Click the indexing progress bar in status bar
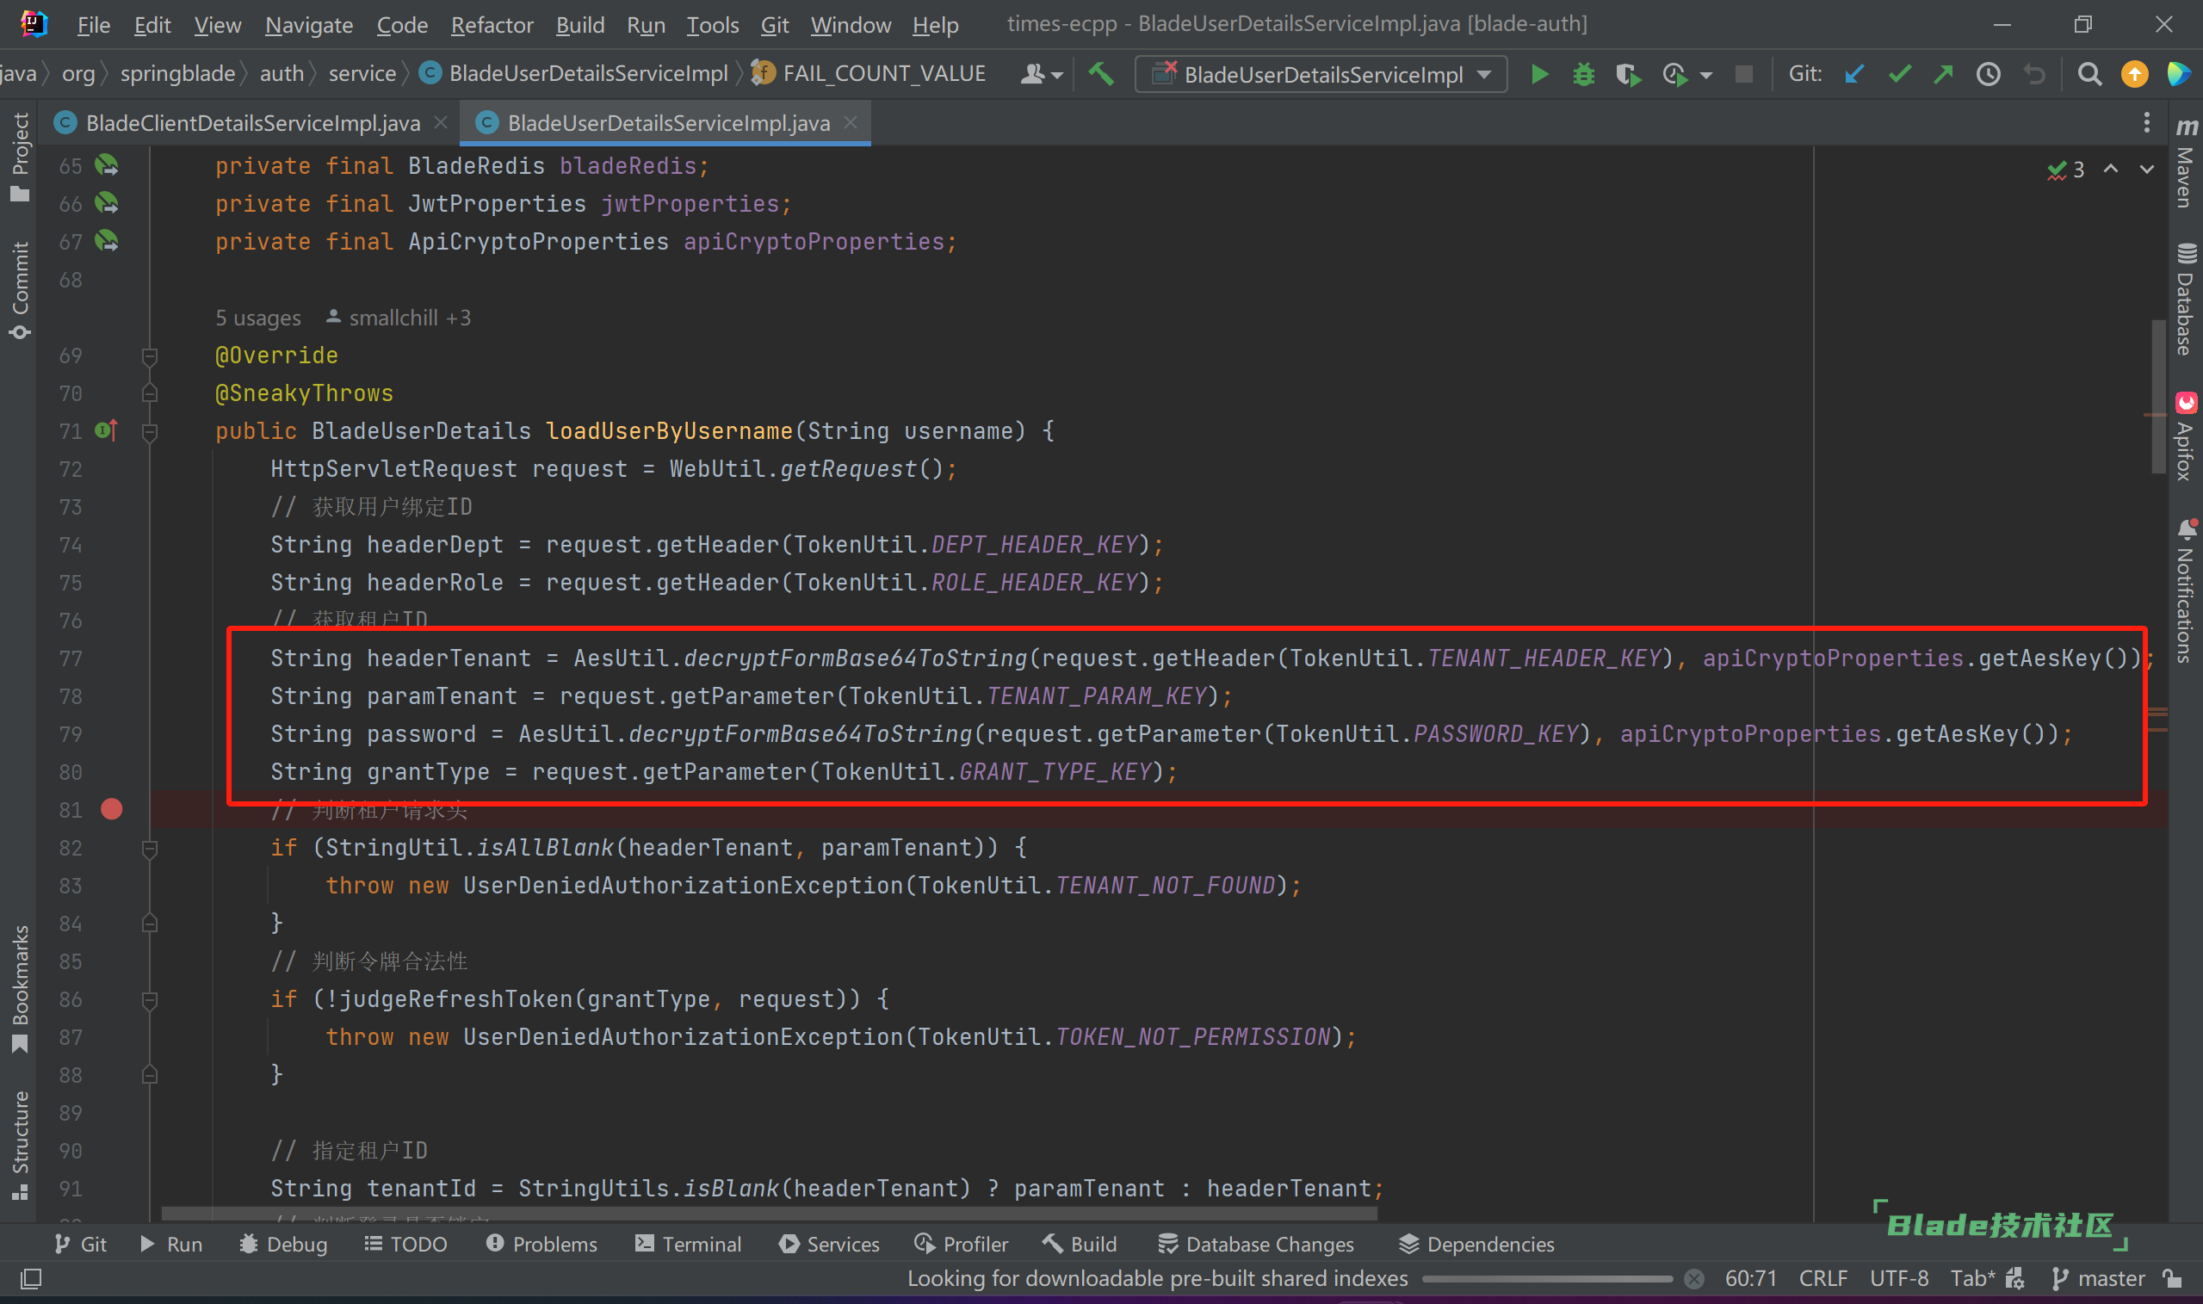 tap(1547, 1278)
